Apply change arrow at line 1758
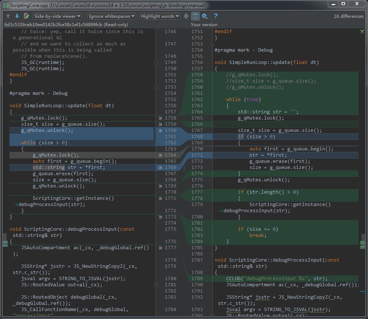The image size is (368, 319). coord(160,118)
